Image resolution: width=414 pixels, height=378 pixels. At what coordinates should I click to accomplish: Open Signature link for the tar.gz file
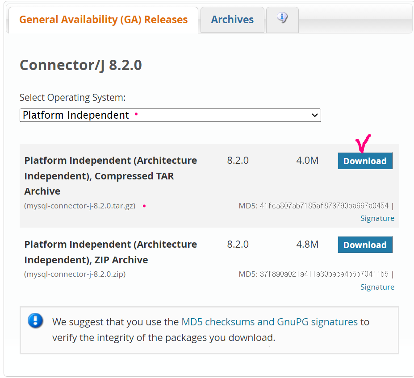(x=377, y=218)
